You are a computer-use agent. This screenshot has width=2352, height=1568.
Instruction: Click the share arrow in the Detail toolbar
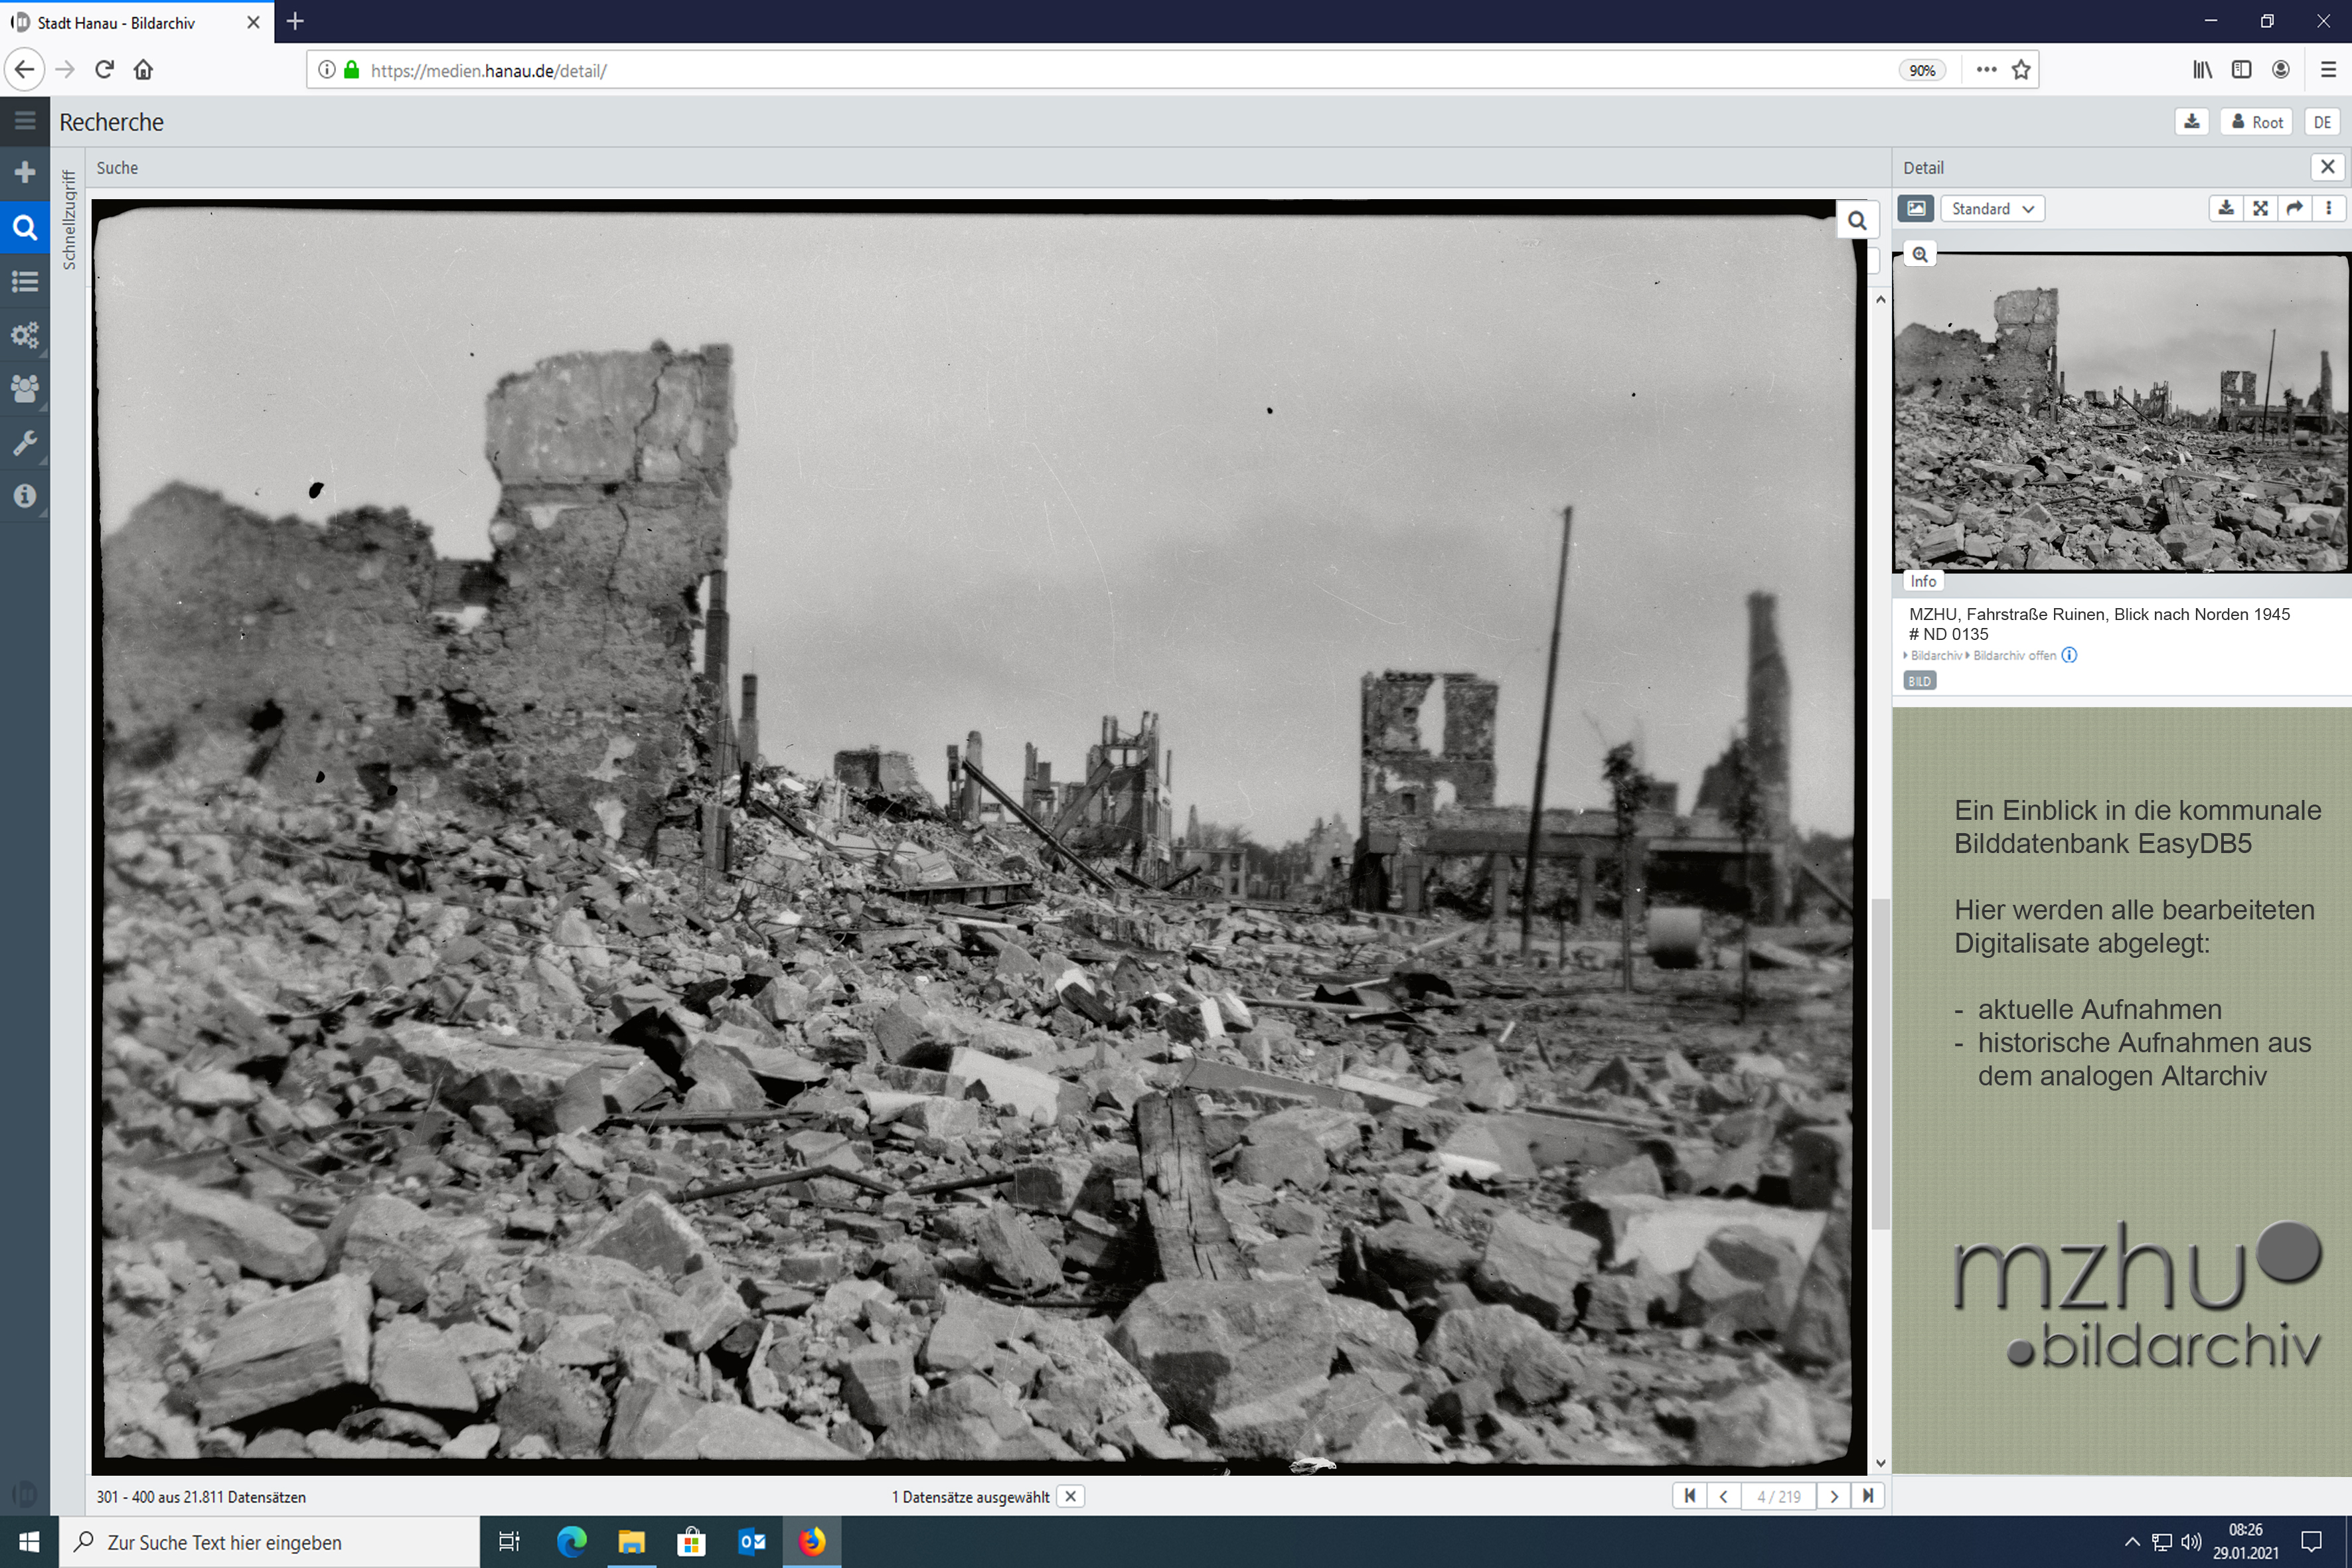(2294, 208)
